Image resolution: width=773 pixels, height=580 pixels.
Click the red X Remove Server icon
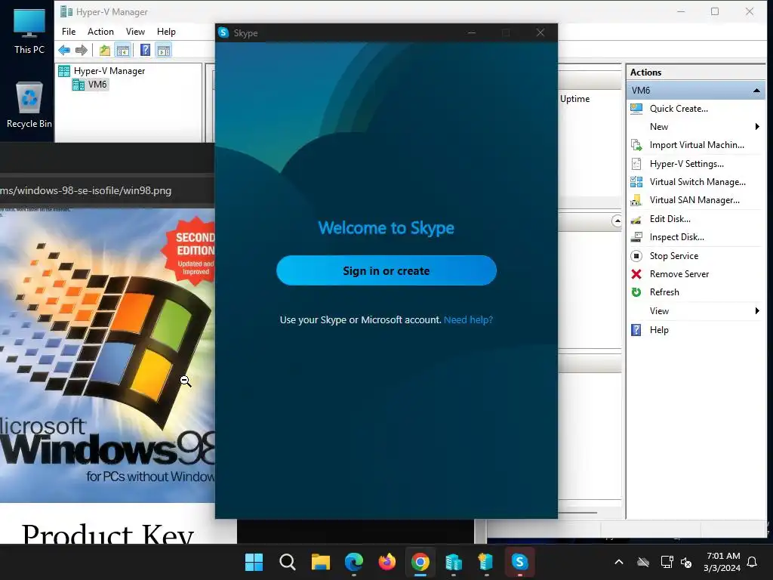pos(636,274)
